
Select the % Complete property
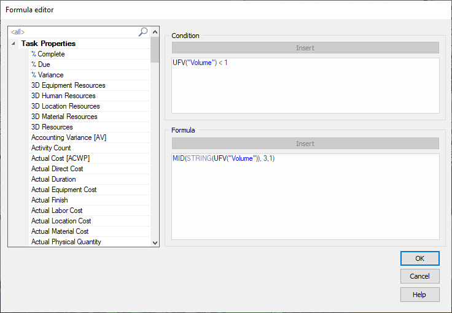[48, 54]
